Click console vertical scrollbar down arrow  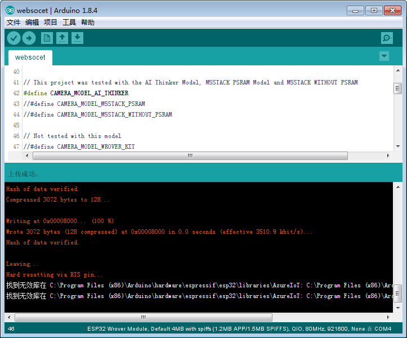[398, 308]
